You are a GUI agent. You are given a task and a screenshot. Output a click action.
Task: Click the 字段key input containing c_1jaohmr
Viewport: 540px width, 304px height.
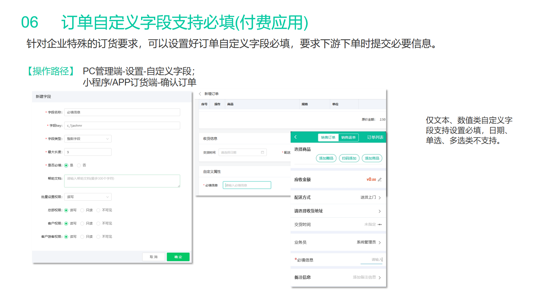click(122, 126)
